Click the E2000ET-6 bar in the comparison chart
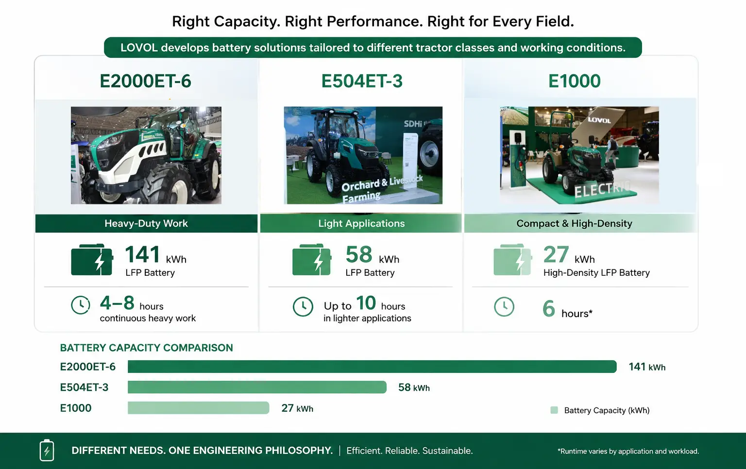Screen dimensions: 746x469 pos(372,367)
